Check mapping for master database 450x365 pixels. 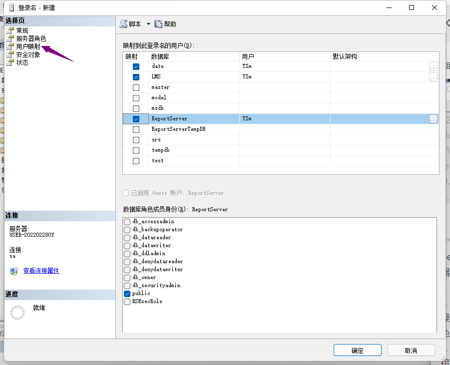pyautogui.click(x=136, y=87)
